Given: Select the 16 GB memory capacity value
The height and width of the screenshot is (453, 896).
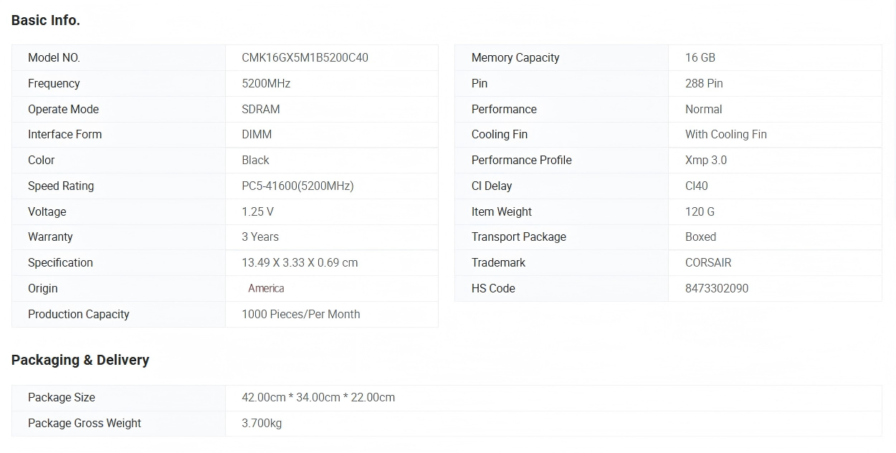Looking at the screenshot, I should 700,57.
